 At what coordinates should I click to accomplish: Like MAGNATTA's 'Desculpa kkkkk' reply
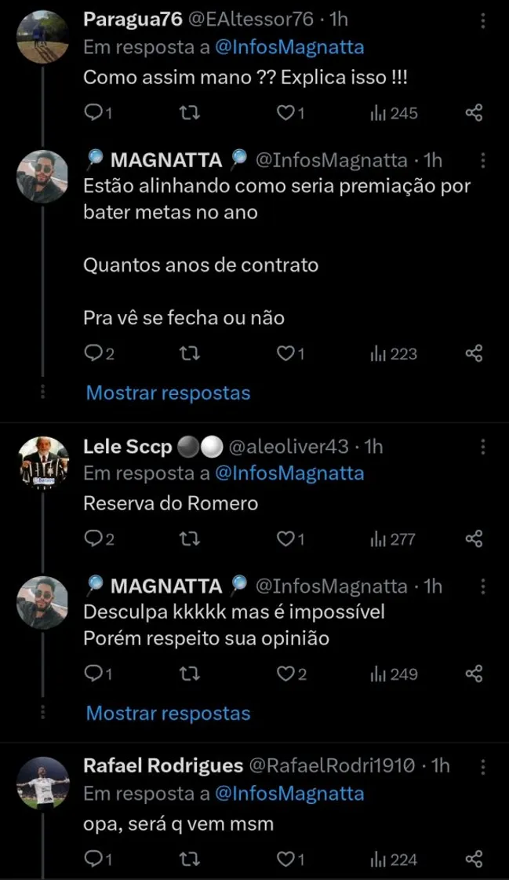[287, 674]
